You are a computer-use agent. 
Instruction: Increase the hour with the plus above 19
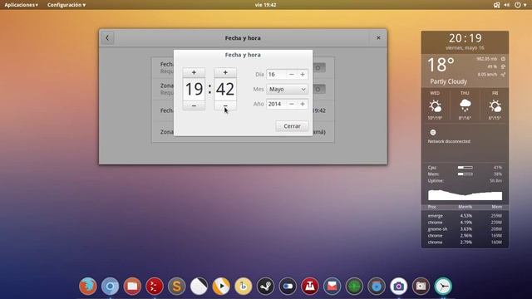[x=194, y=72]
